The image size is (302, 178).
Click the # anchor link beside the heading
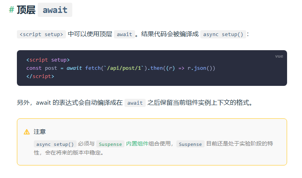[11, 9]
